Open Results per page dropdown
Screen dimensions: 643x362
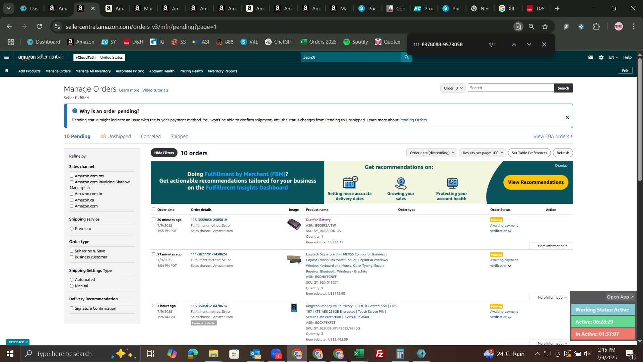pos(483,153)
